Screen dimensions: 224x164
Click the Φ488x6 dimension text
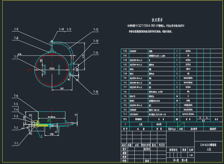54,117
